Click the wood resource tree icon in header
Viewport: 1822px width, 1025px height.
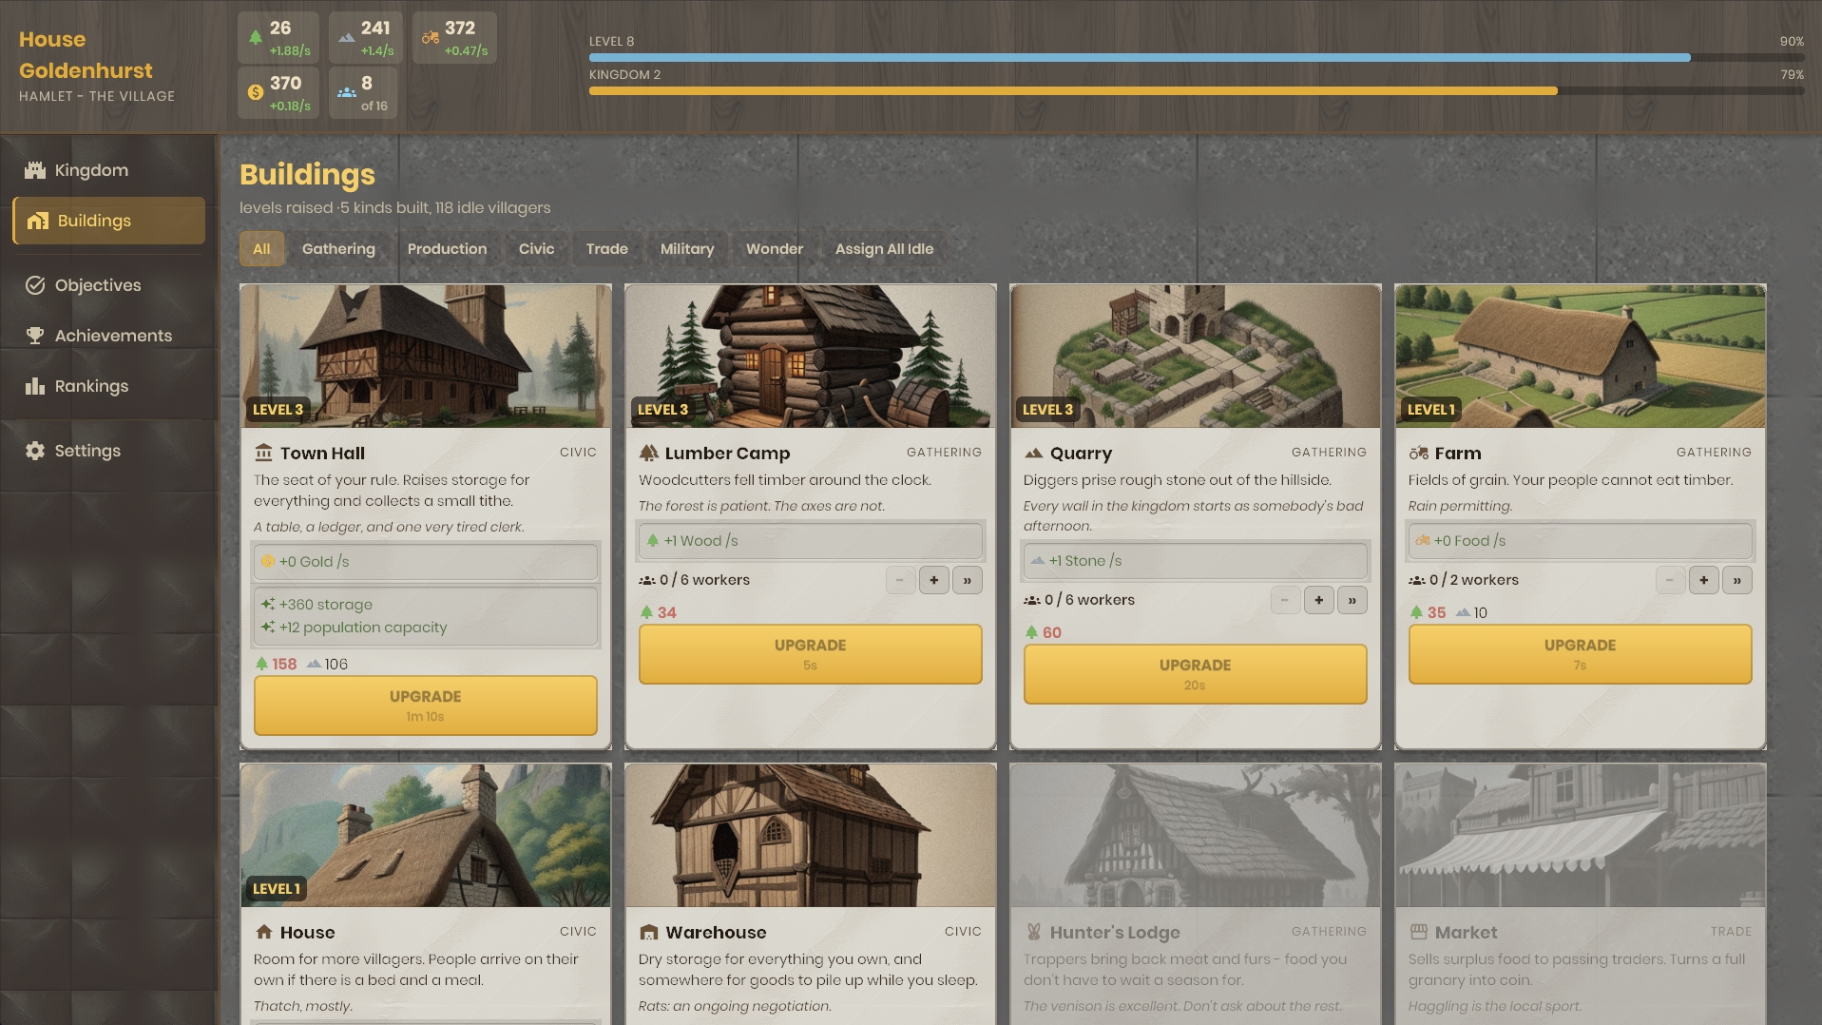tap(255, 38)
